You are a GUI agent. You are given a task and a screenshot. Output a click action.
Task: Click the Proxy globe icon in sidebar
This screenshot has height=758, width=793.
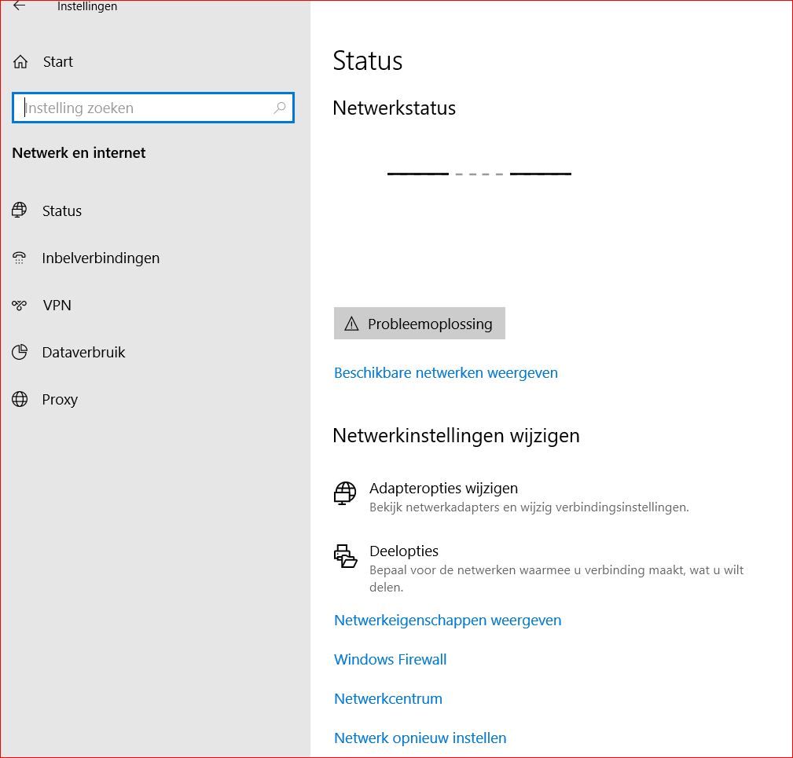coord(20,399)
